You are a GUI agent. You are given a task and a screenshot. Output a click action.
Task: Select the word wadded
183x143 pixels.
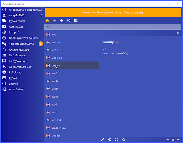[x=71, y=120]
